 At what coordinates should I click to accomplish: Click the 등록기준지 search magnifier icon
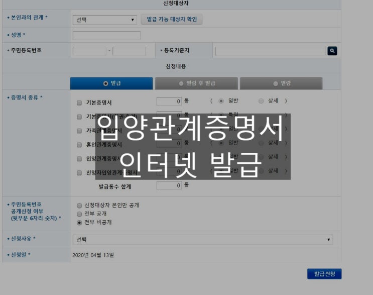click(332, 51)
